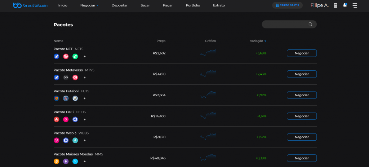Open Sacar page
The width and height of the screenshot is (369, 167).
click(x=145, y=5)
